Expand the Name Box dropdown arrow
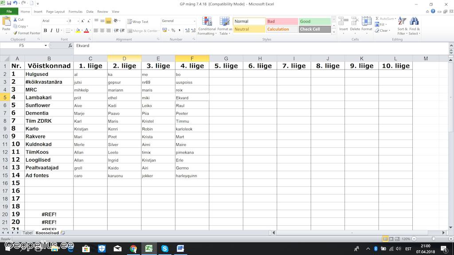454x255 pixels. pos(46,46)
